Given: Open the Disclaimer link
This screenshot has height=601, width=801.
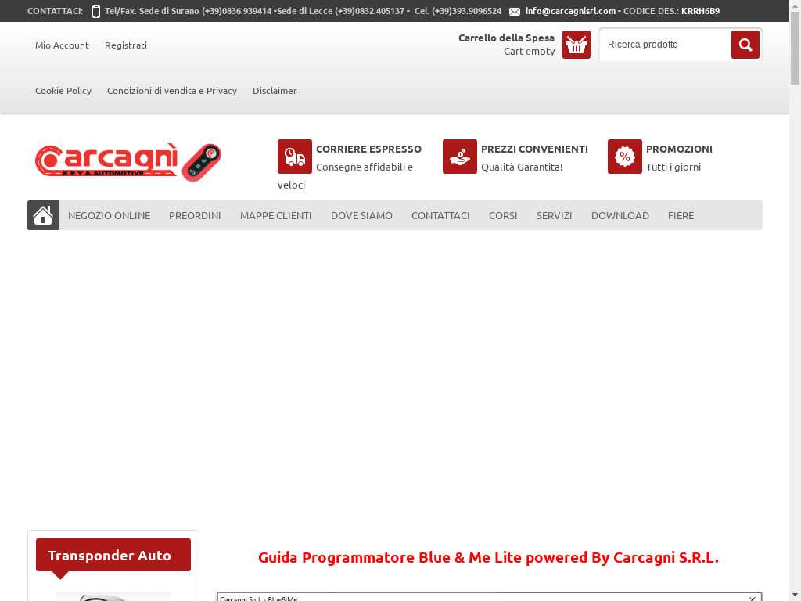Looking at the screenshot, I should (x=275, y=91).
